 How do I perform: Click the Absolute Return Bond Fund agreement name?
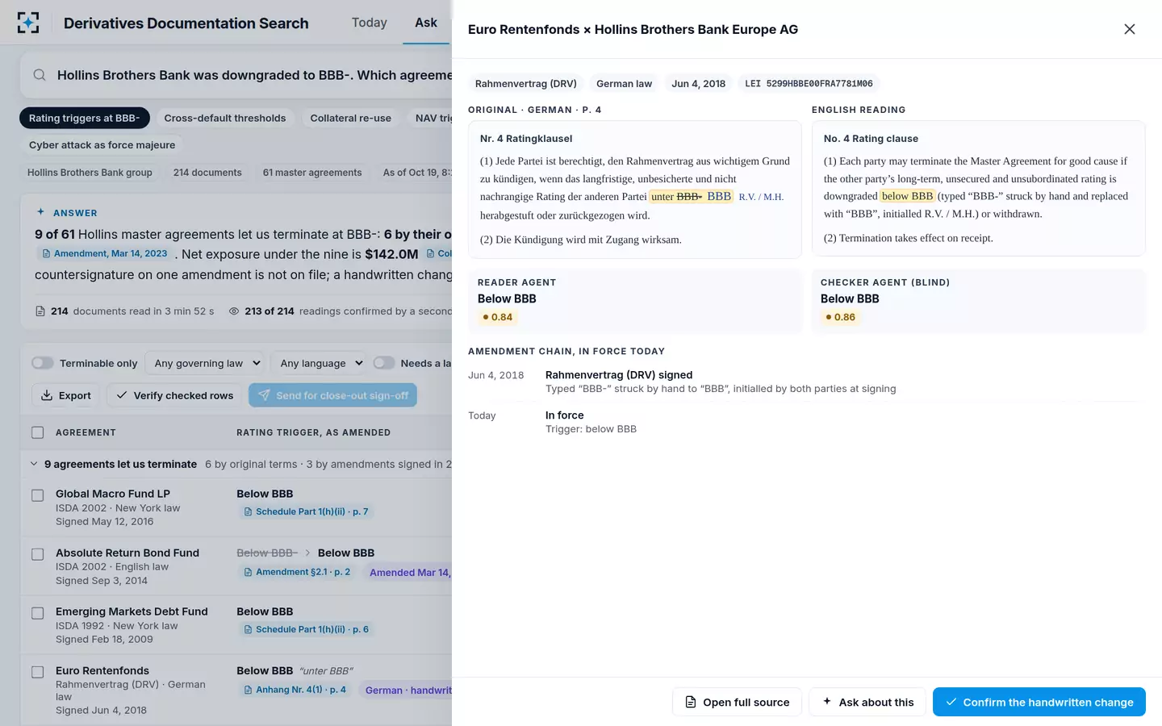click(x=127, y=553)
